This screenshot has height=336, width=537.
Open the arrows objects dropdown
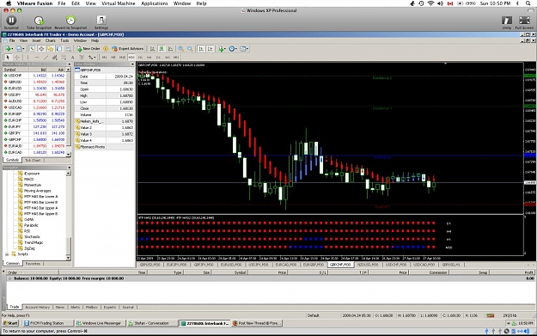coord(92,58)
